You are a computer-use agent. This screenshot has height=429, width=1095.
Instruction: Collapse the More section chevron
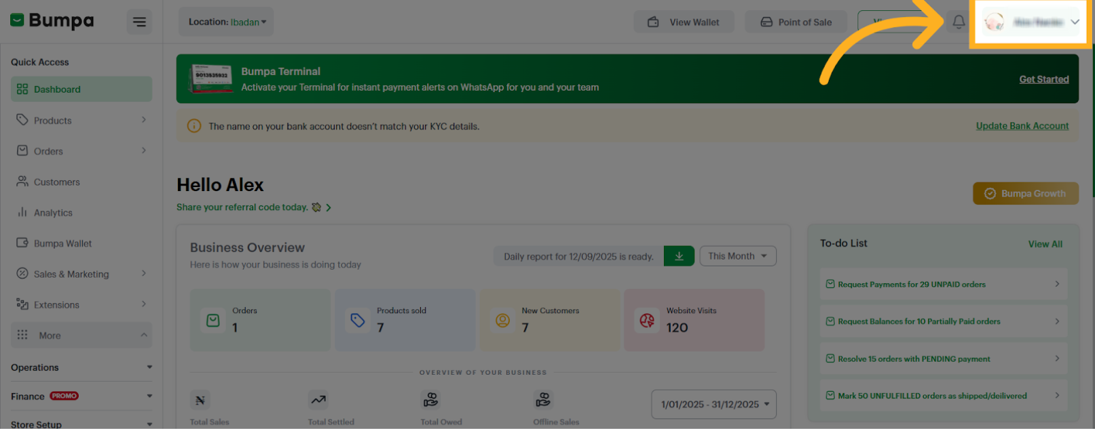click(x=144, y=335)
